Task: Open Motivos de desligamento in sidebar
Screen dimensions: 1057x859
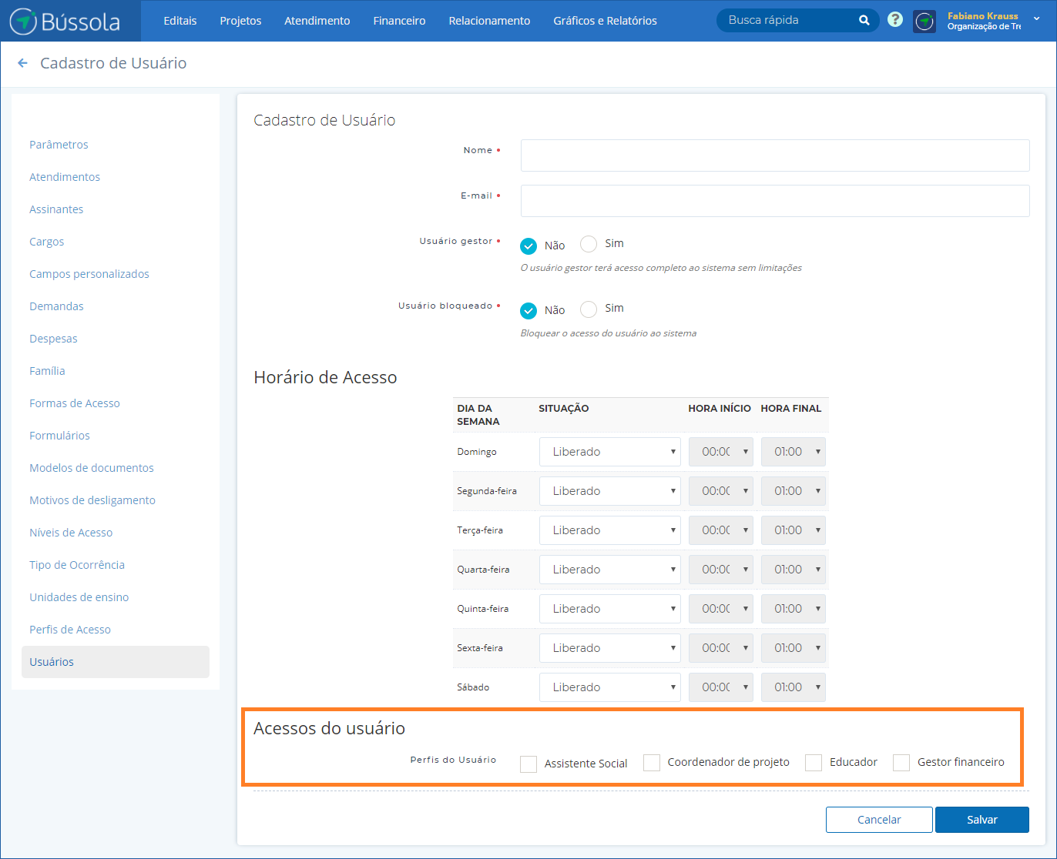Action: tap(92, 500)
